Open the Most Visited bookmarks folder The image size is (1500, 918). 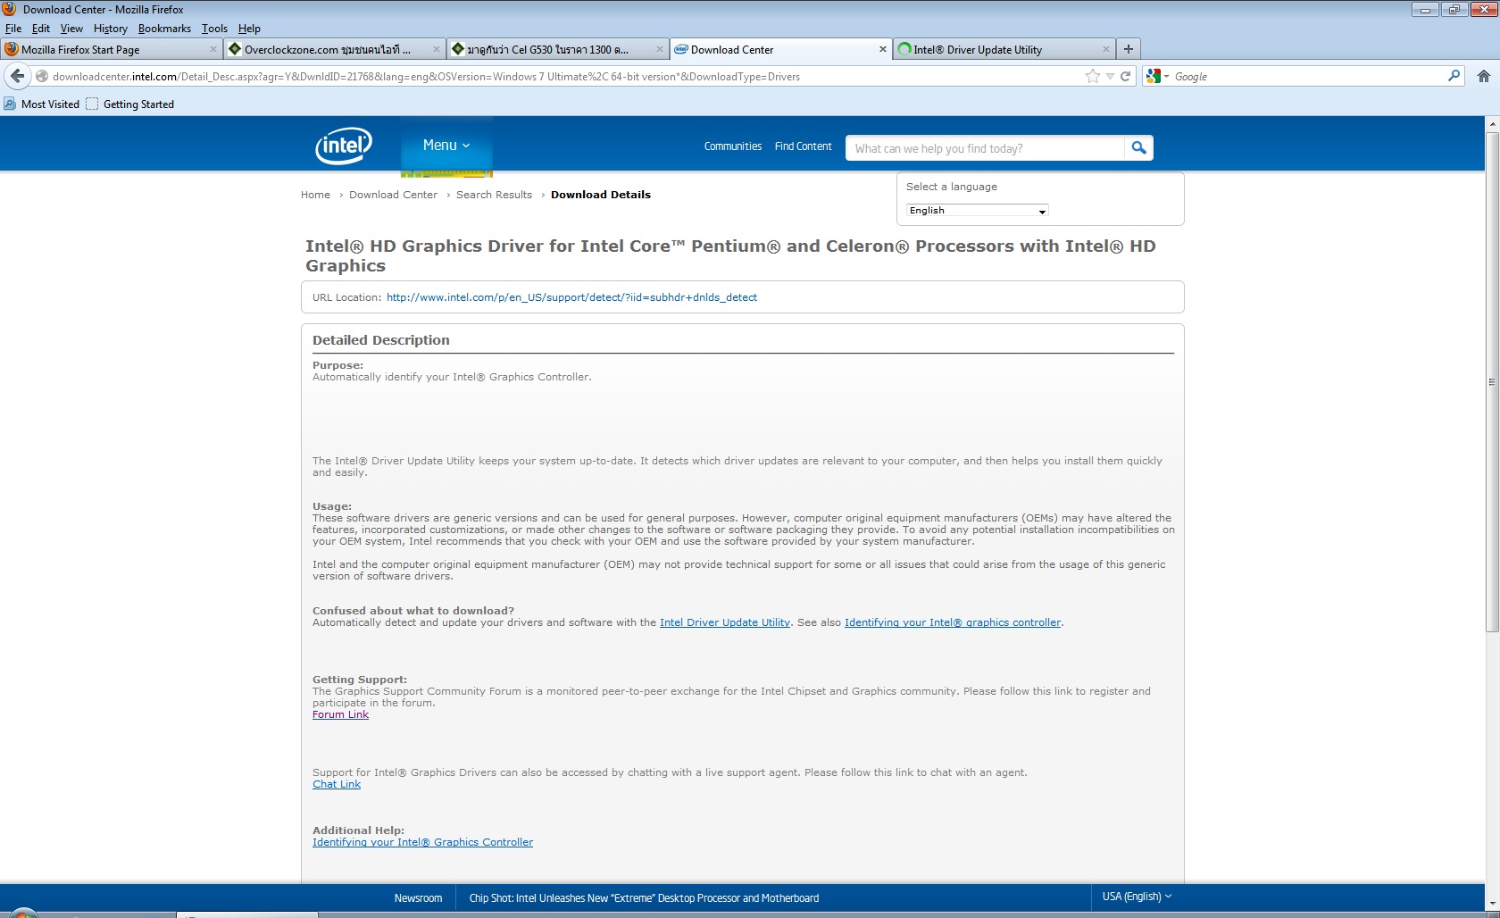click(x=41, y=104)
